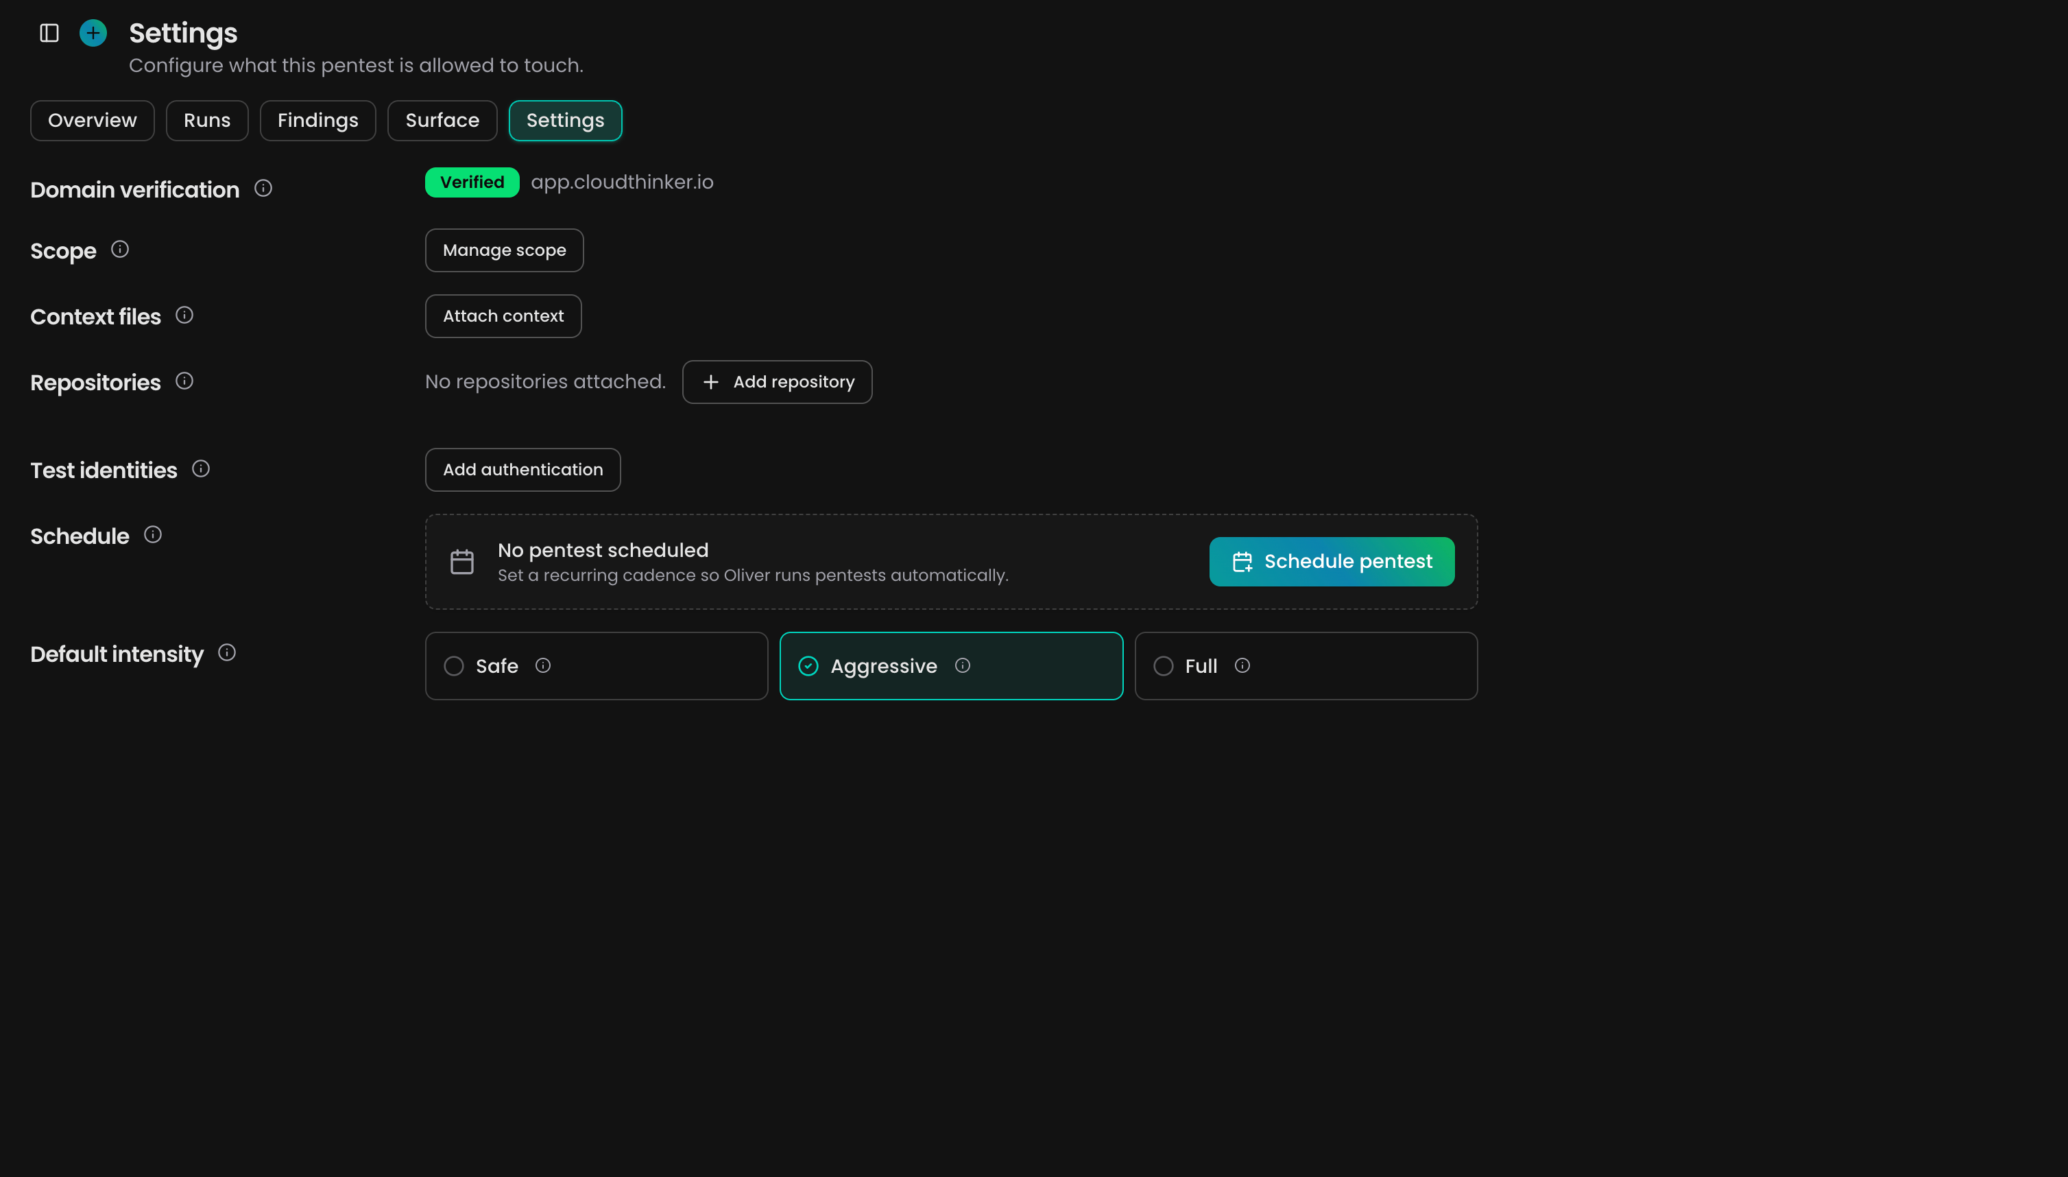Click the teal plus circle icon
2068x1177 pixels.
[94, 33]
